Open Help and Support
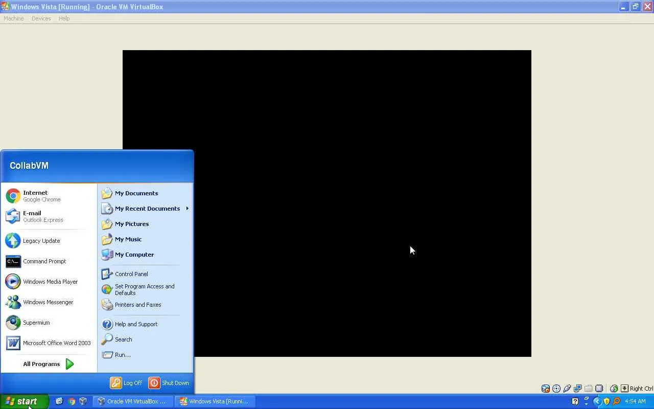The width and height of the screenshot is (654, 409). point(145,324)
